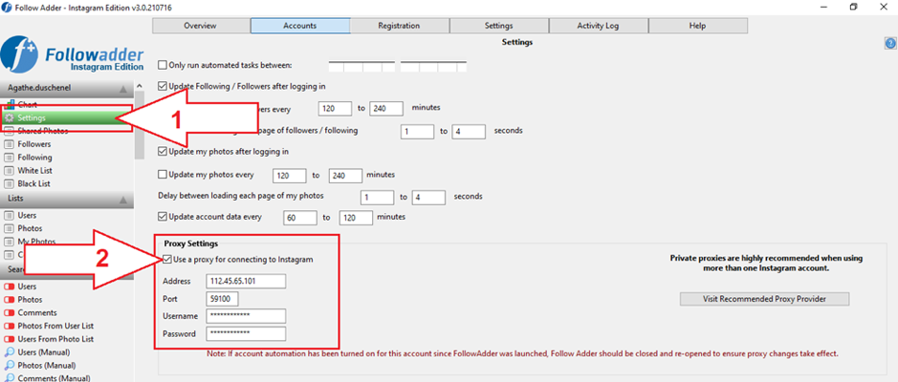Screen dimensions: 898x382
Task: Click followers page delay field showing 4
Action: [x=469, y=131]
